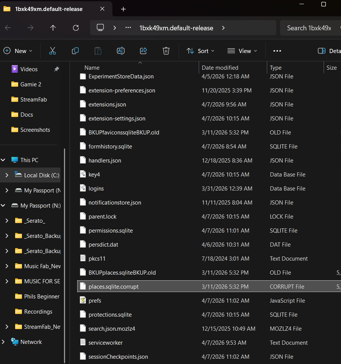Click the Share icon in toolbar
Image resolution: width=341 pixels, height=364 pixels.
tap(143, 51)
